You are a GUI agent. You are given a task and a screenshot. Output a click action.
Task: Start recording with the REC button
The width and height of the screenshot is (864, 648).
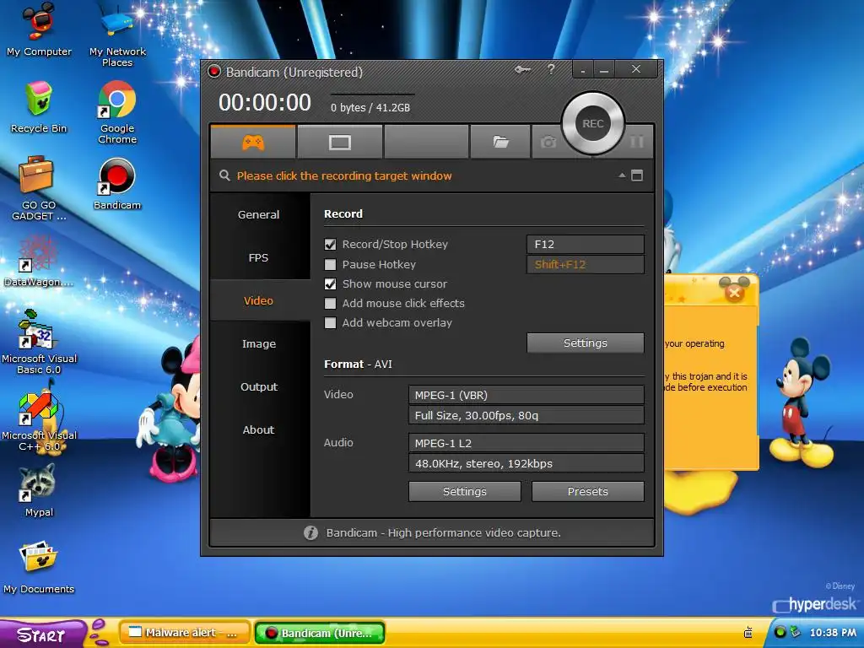(593, 123)
